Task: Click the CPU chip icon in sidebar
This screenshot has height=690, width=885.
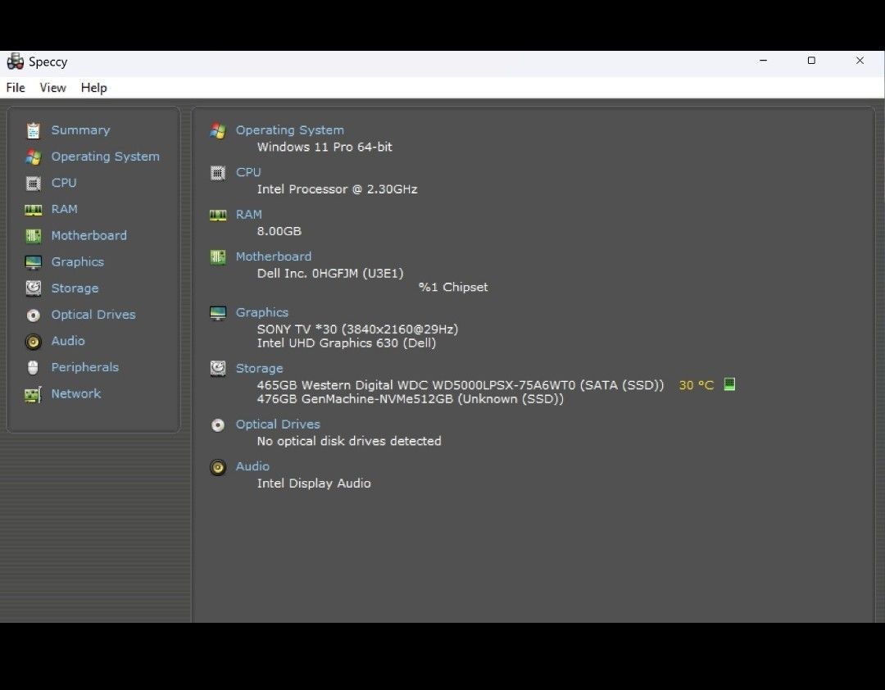Action: point(34,184)
